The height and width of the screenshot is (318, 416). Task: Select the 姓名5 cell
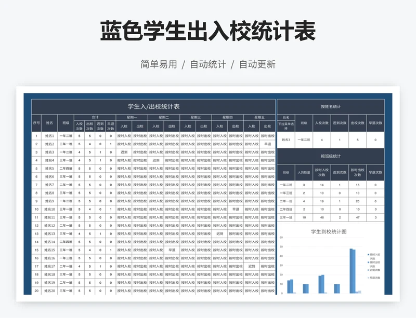tap(49, 169)
